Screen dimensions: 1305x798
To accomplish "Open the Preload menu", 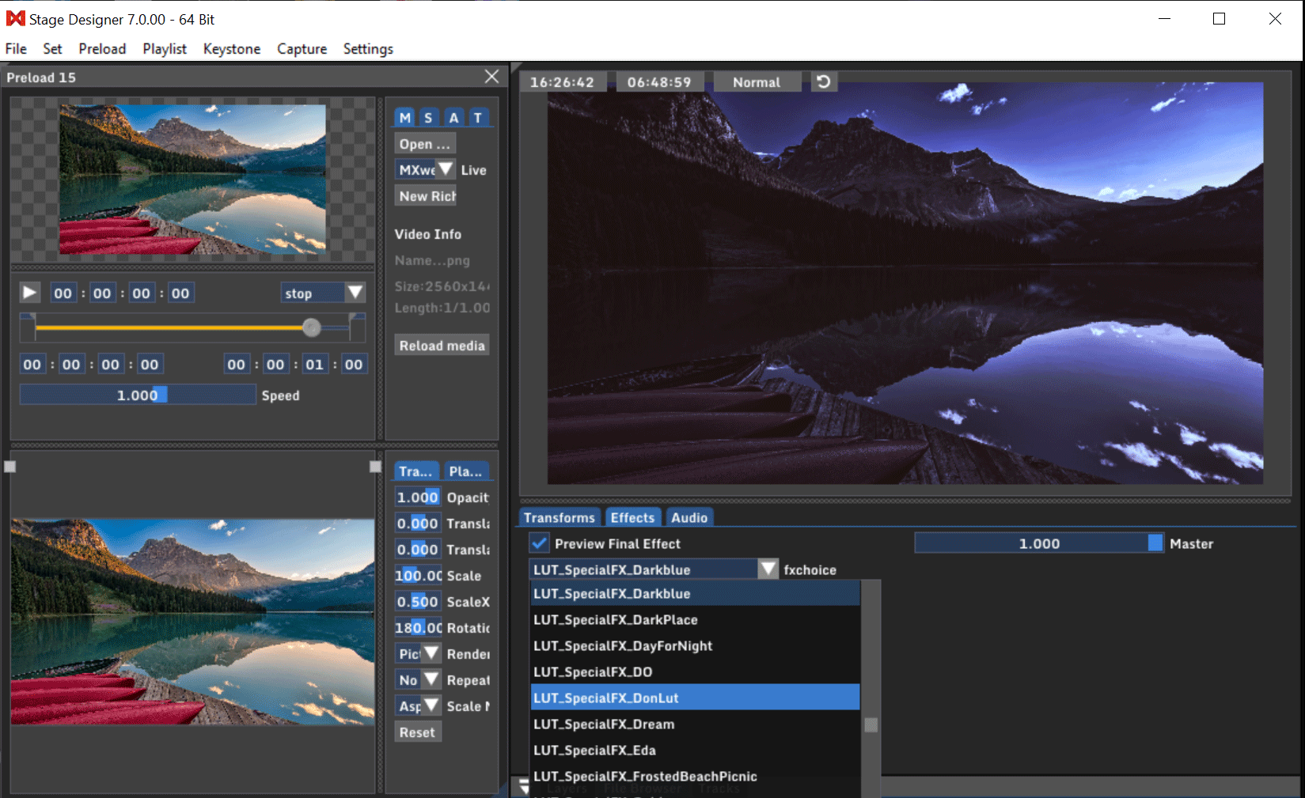I will click(x=102, y=48).
